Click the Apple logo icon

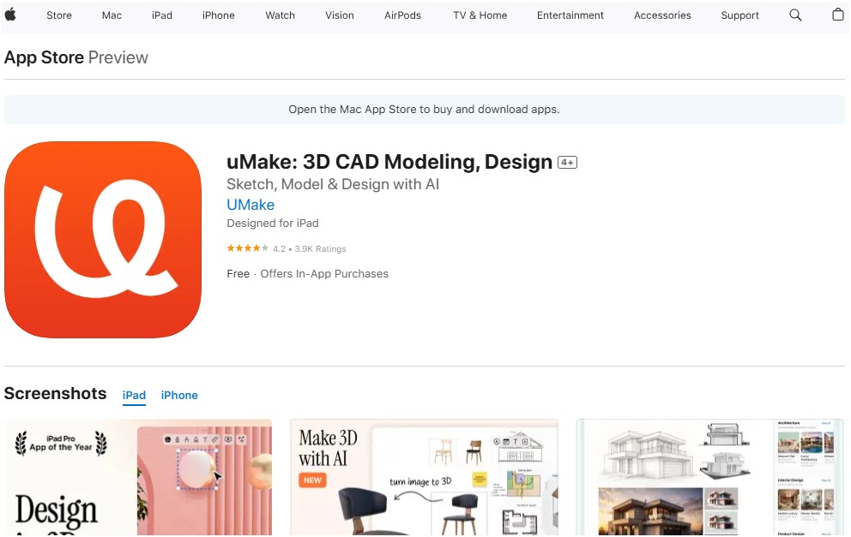(10, 15)
